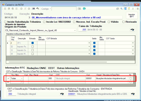141x101 pixels.
Task: Toggle Incide Lei 10637/2002 checkbox
Action: tap(44, 22)
